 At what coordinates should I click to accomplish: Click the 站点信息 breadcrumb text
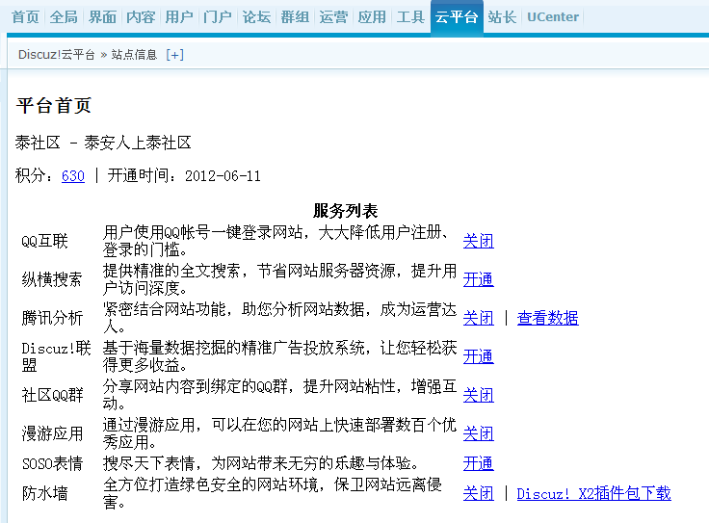coord(134,55)
